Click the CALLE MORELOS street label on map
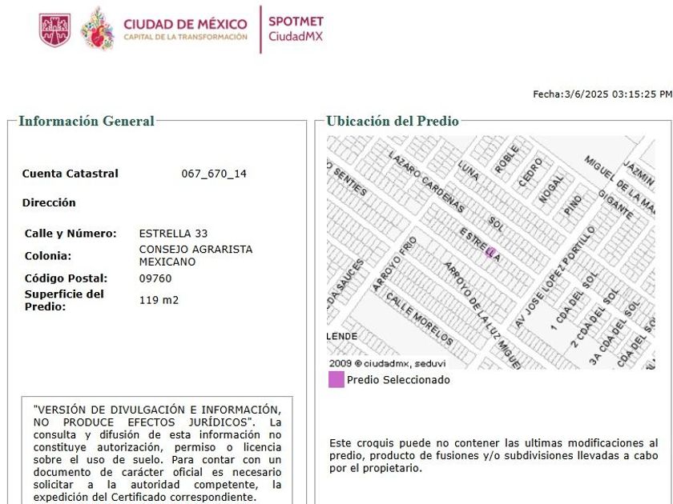The width and height of the screenshot is (673, 504). tap(419, 319)
